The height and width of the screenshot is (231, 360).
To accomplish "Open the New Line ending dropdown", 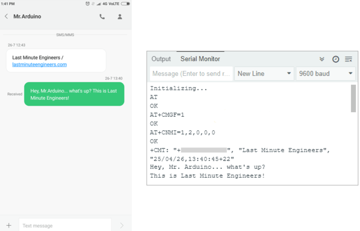I will [x=264, y=74].
